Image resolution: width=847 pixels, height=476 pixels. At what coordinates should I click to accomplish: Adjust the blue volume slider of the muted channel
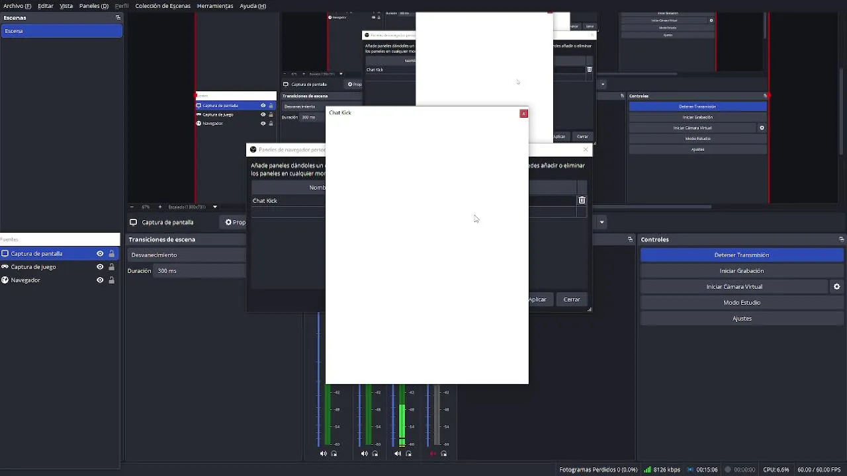click(x=428, y=415)
